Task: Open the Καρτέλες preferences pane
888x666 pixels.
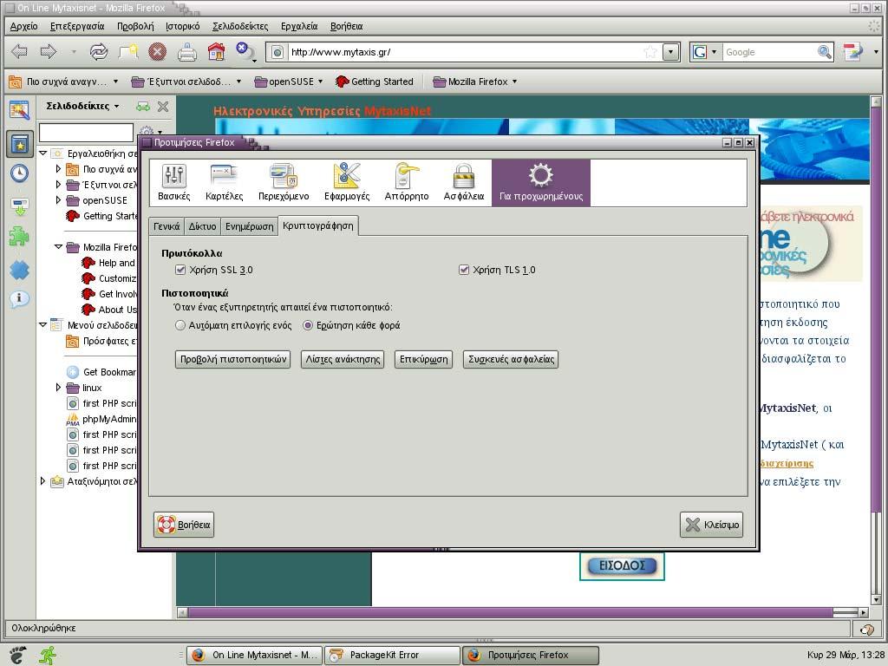Action: pos(225,182)
